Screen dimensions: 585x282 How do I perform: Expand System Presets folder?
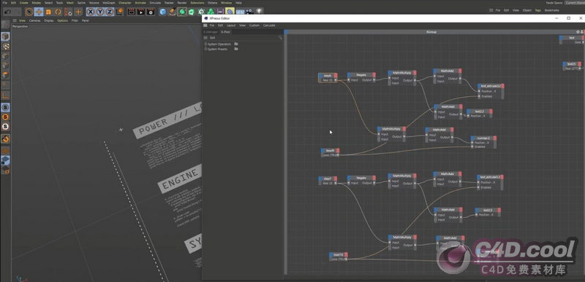pyautogui.click(x=217, y=49)
